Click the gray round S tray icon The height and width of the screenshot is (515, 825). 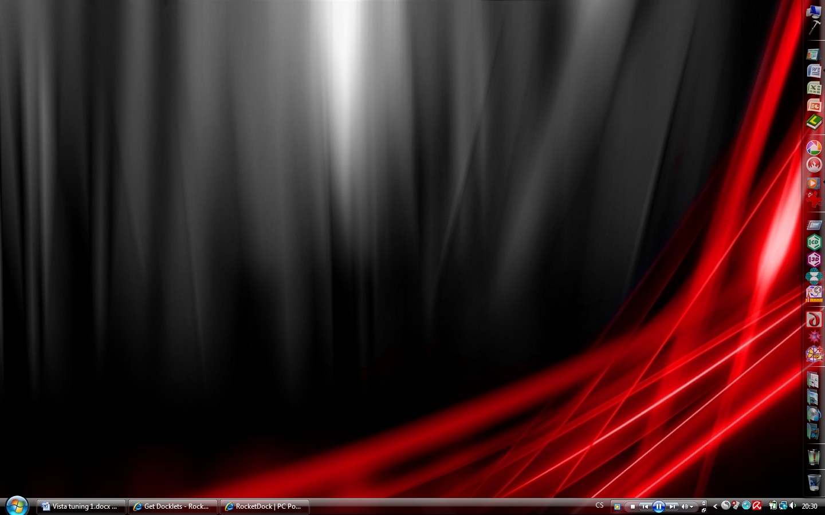[x=726, y=505]
